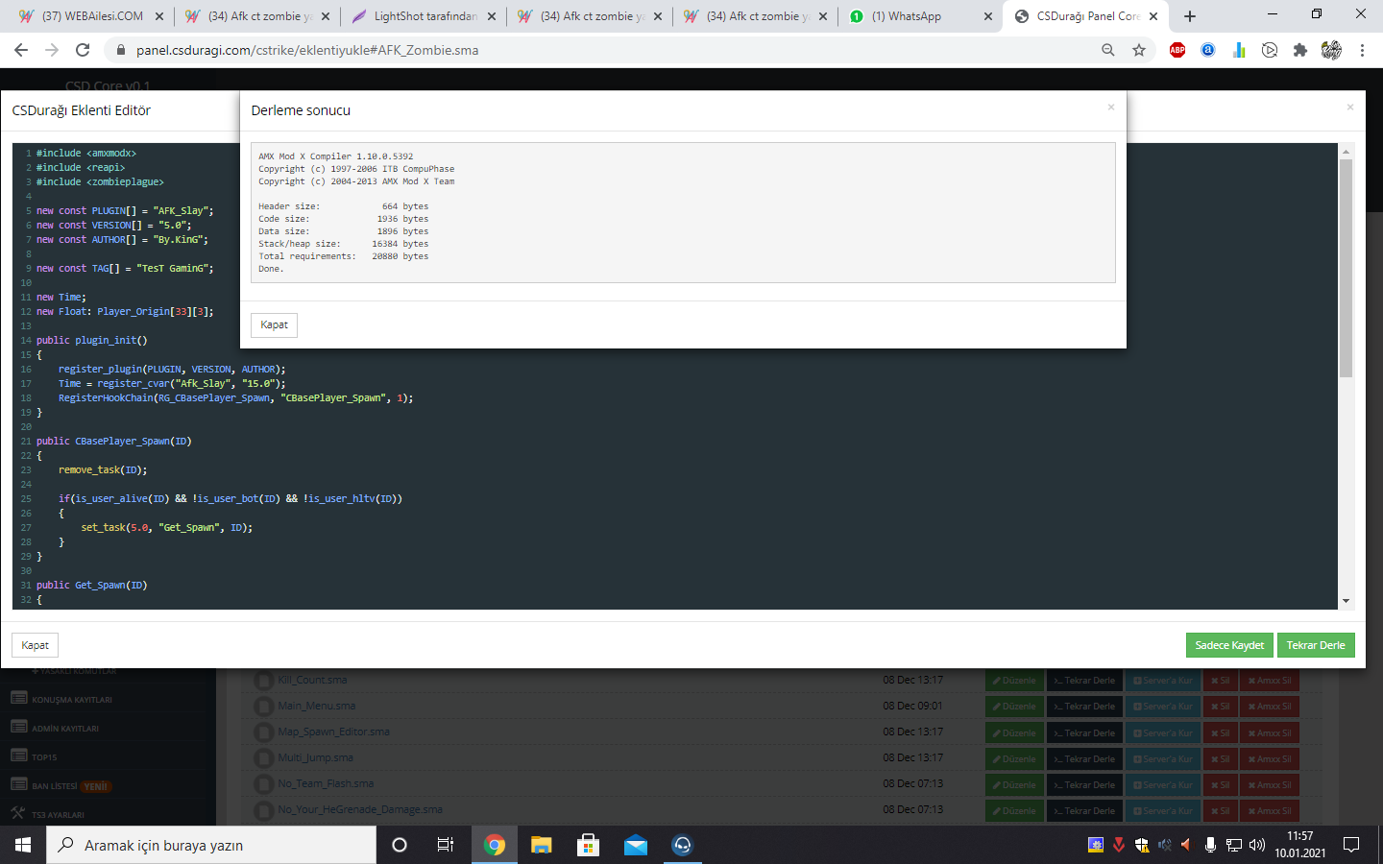Image resolution: width=1383 pixels, height=864 pixels.
Task: Select the CSDurağı Panel Core tab
Action: (1085, 16)
